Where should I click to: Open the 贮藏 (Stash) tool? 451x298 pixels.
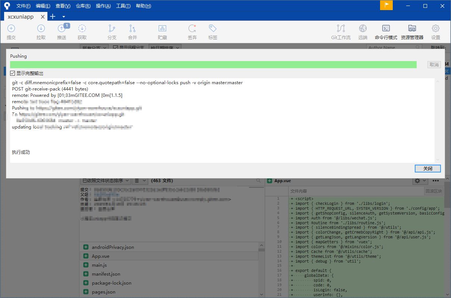[x=162, y=31]
